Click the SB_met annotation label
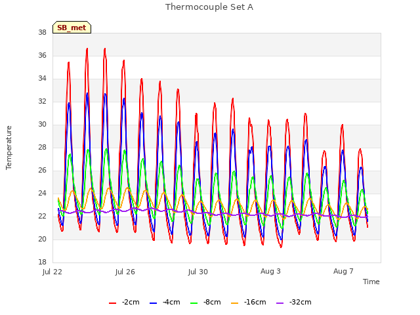420x315 pixels. (72, 28)
